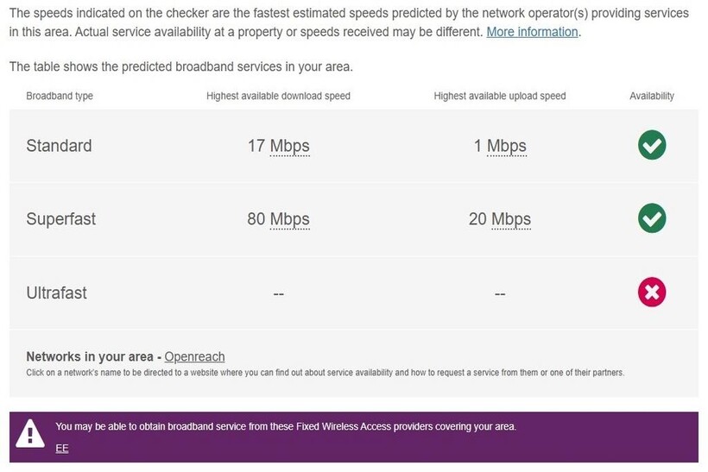This screenshot has width=708, height=472.
Task: Select the Ultrafast broadband row label
Action: pyautogui.click(x=56, y=293)
